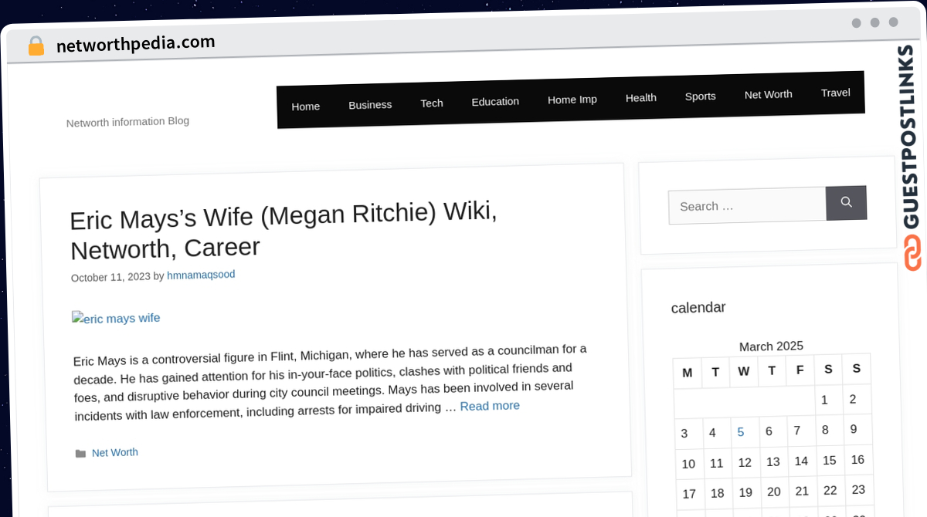The width and height of the screenshot is (927, 517).
Task: Click the broken eric mays wife image
Action: pos(116,318)
